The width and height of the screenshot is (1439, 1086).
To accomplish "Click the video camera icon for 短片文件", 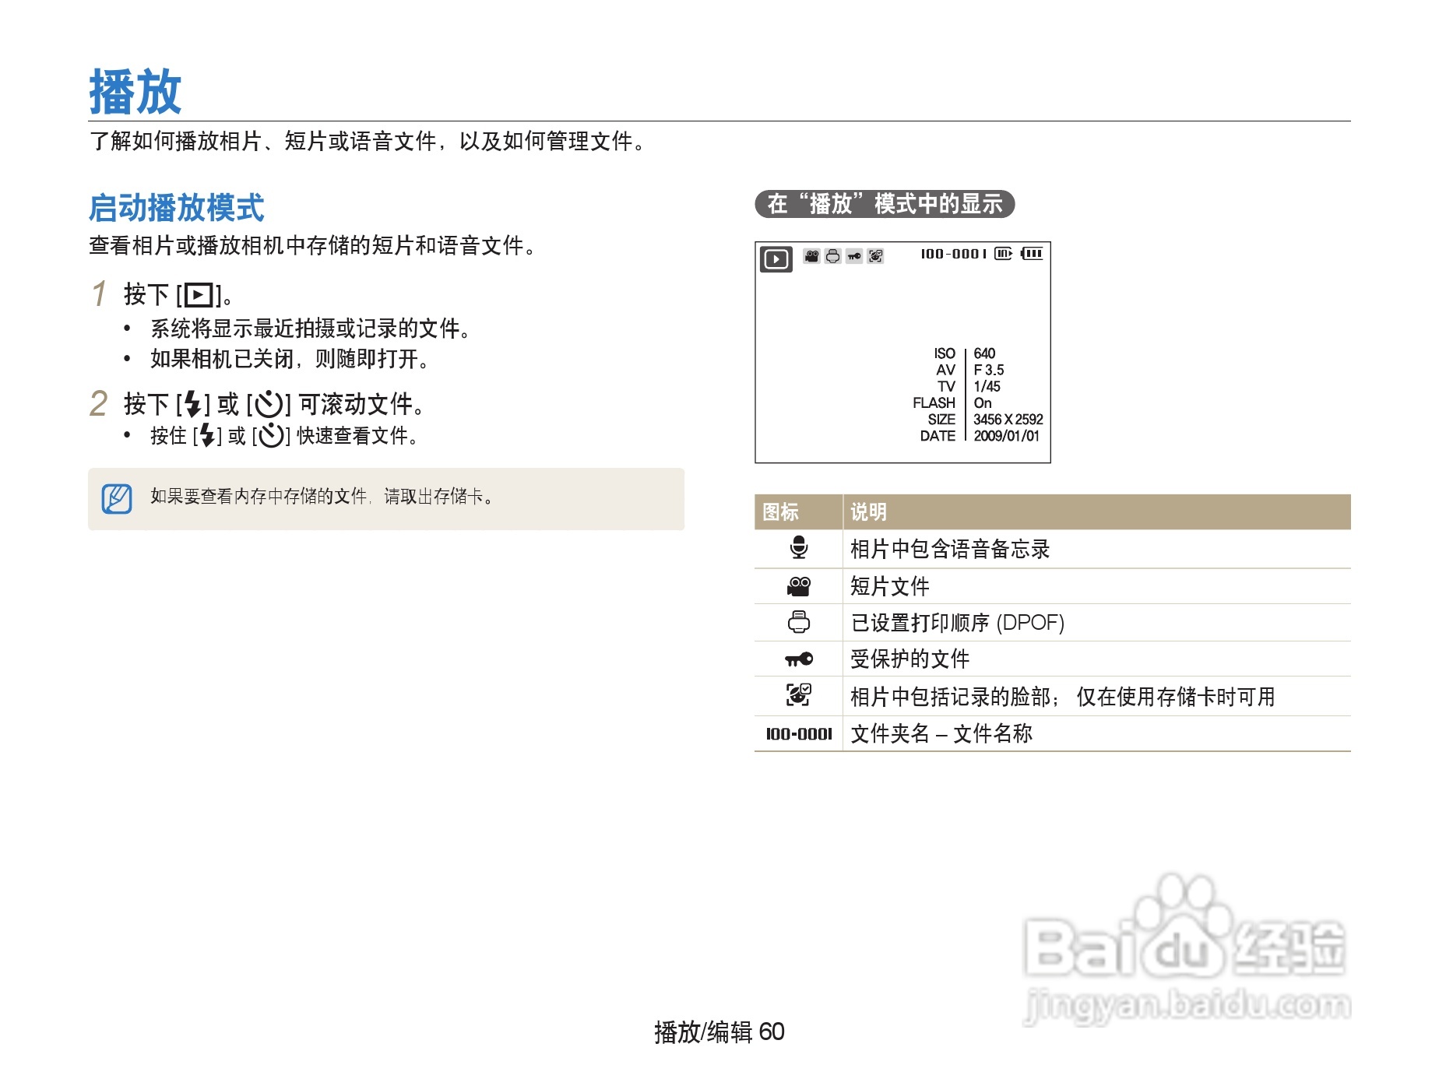I will point(800,585).
